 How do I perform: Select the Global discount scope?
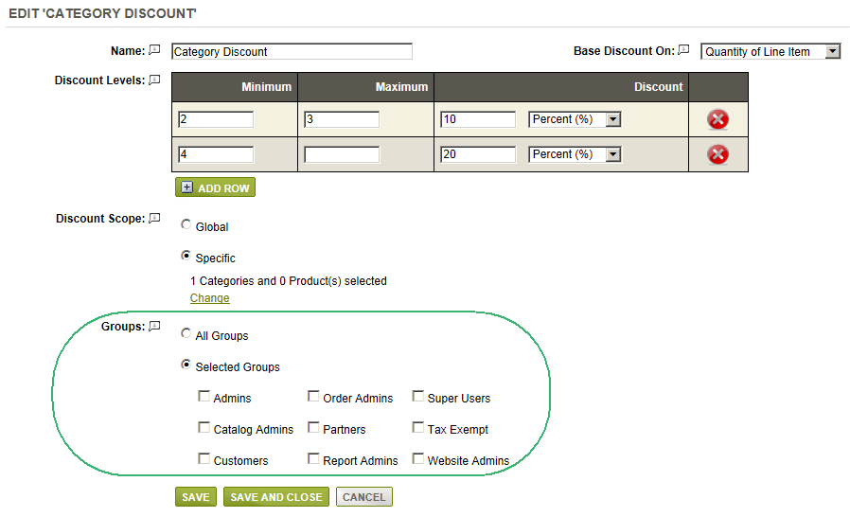[x=186, y=224]
